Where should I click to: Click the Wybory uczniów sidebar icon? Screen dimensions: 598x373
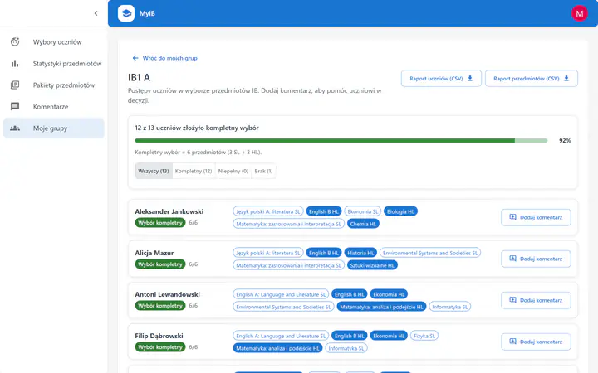coord(15,42)
